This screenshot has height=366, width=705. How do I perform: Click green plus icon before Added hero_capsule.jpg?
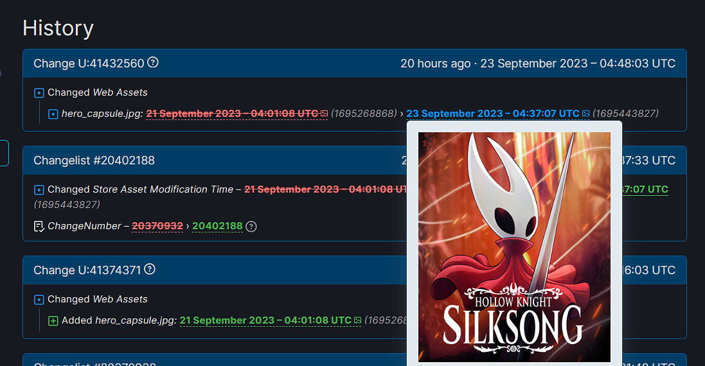[x=53, y=320]
